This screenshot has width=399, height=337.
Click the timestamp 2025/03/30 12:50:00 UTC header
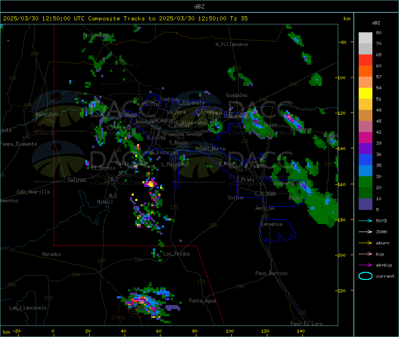(44, 19)
